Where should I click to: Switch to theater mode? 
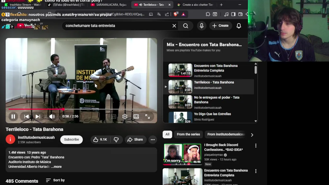coord(136,116)
